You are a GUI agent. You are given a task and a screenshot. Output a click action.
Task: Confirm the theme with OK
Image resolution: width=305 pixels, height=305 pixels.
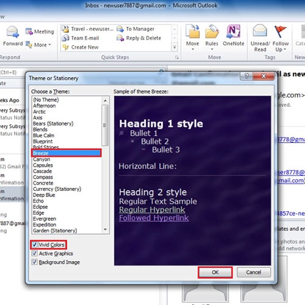215,272
